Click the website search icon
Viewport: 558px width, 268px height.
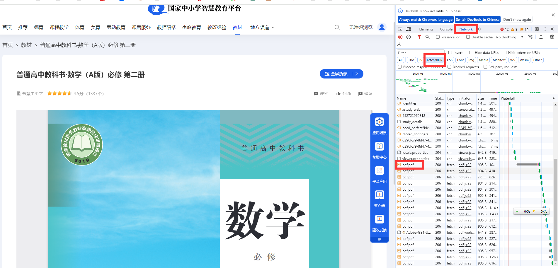pos(337,27)
